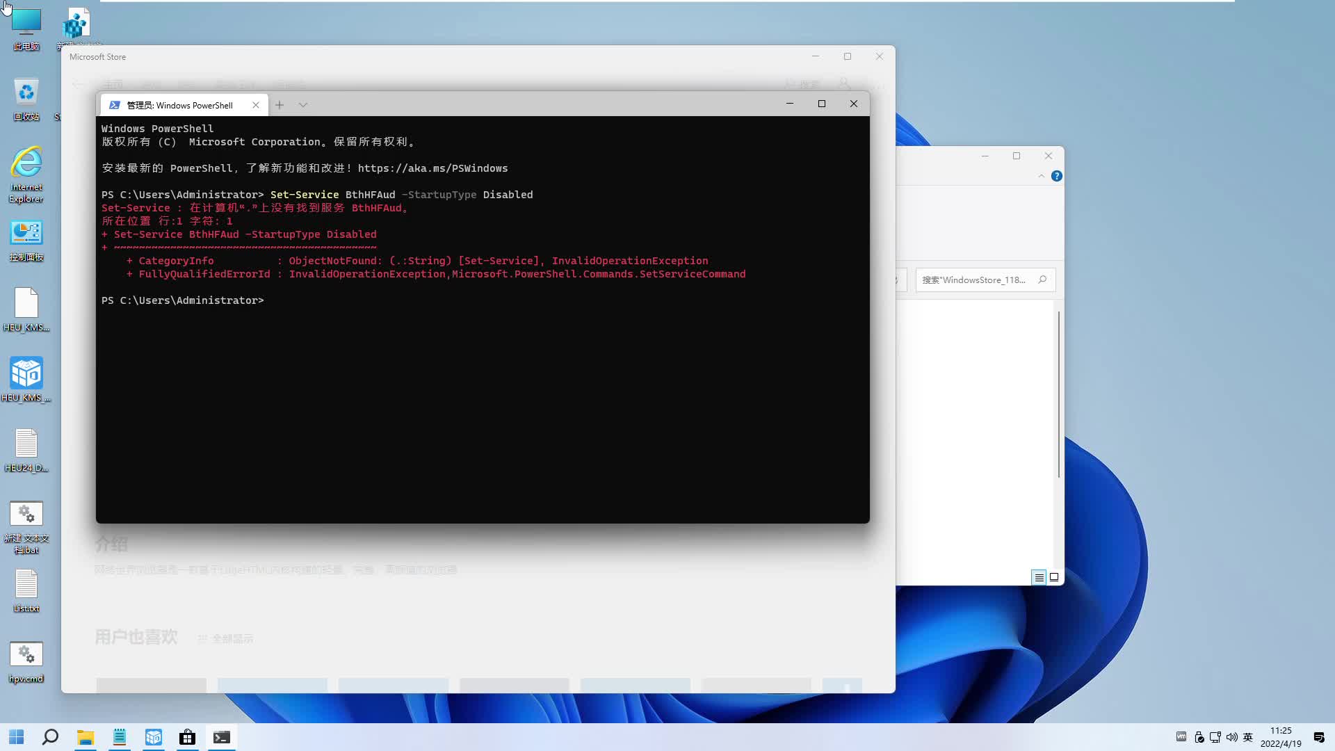Maximize the Windows Terminal window
The height and width of the screenshot is (751, 1335).
click(x=821, y=104)
